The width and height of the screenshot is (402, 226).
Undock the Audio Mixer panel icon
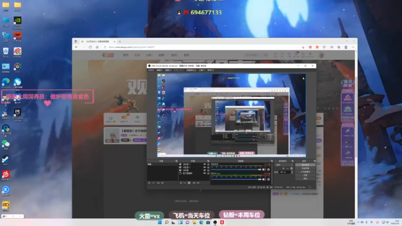pos(272,161)
